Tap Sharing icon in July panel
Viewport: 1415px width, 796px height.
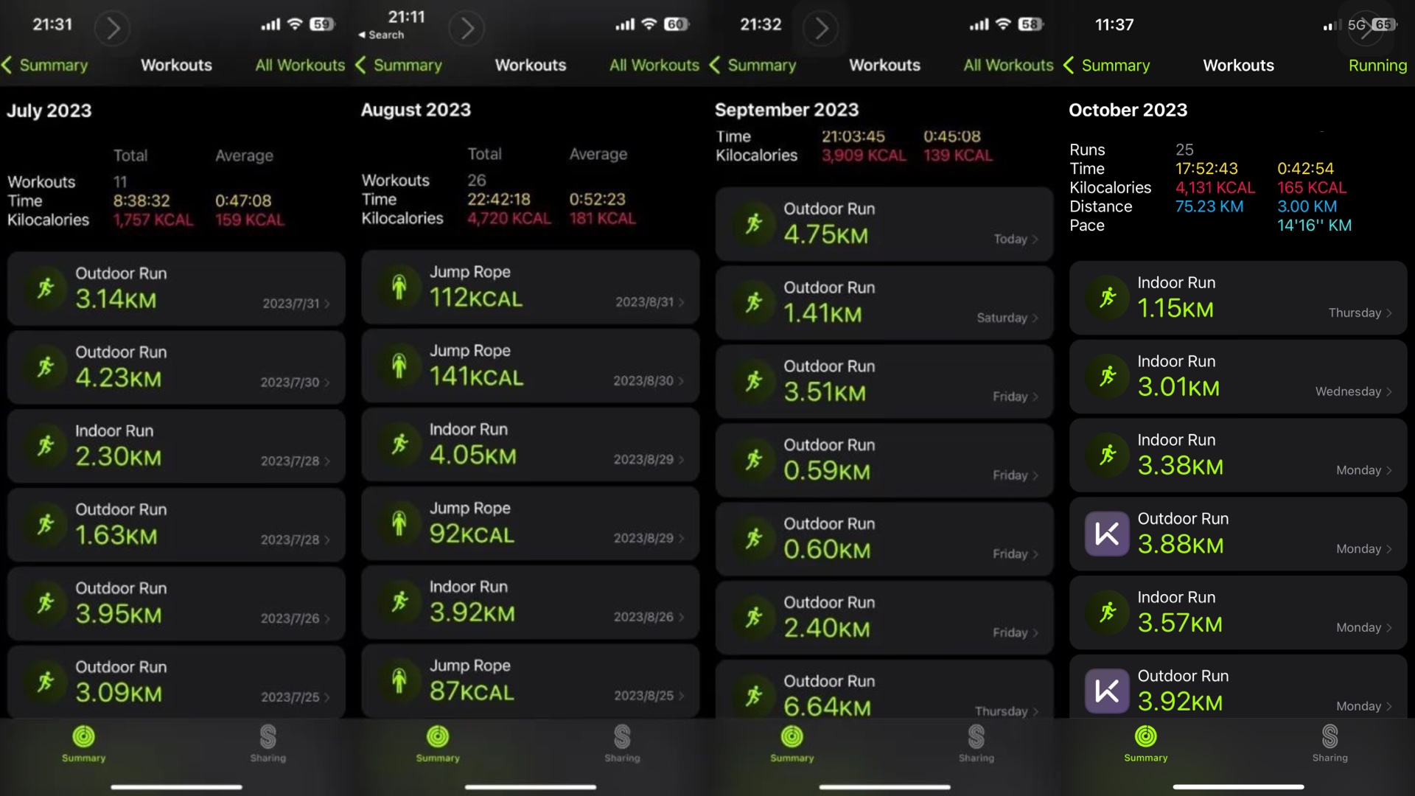(268, 736)
